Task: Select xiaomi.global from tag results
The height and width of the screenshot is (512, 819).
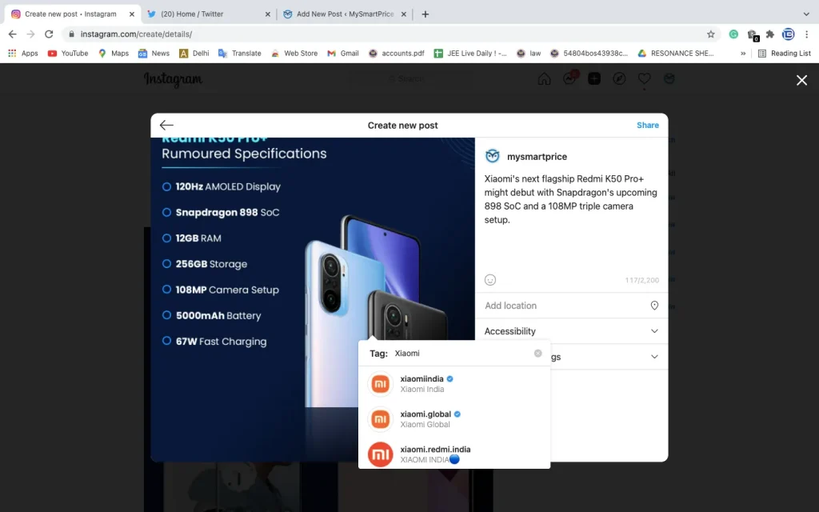Action: point(454,419)
